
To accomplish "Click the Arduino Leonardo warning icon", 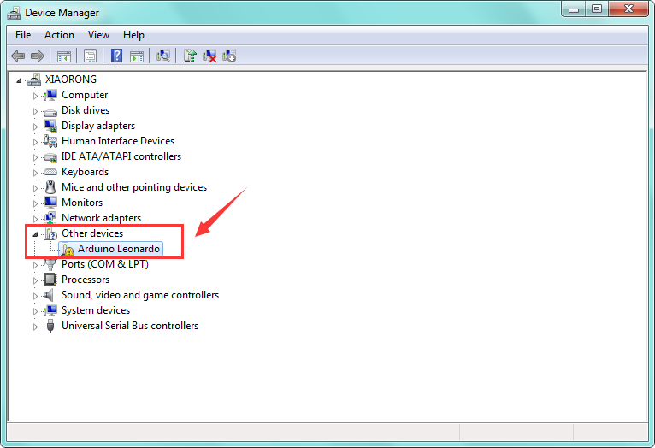I will point(67,249).
